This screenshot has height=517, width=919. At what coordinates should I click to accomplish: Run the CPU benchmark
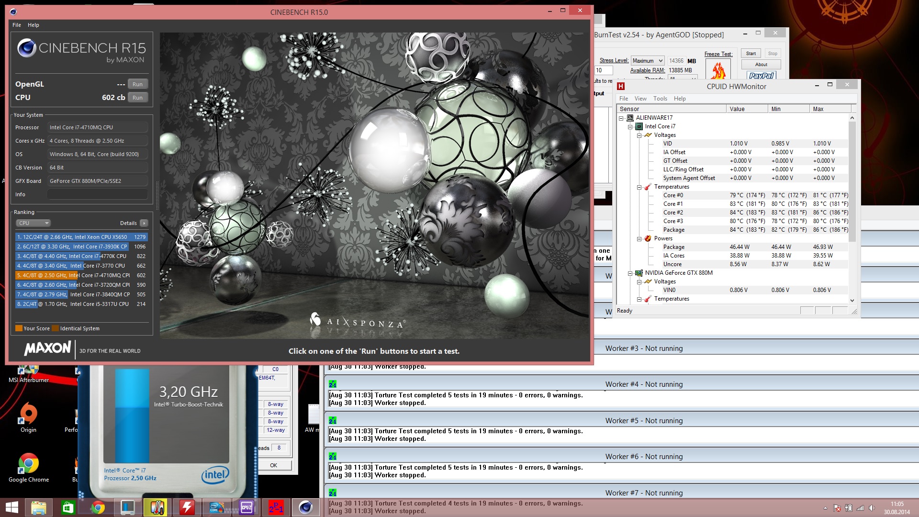point(138,98)
